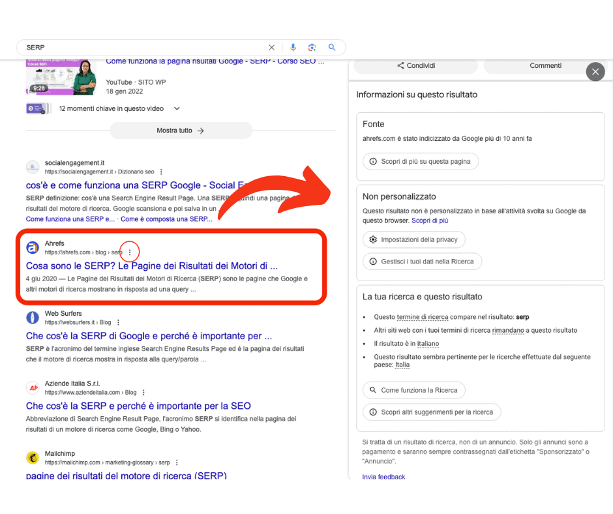Clear the SERP search query
The width and height of the screenshot is (613, 514).
coord(272,48)
